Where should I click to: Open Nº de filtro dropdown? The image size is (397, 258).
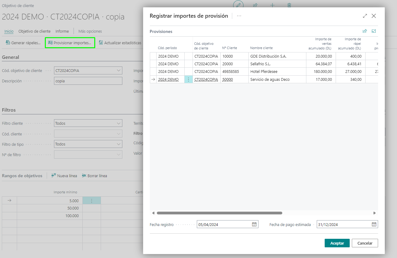[119, 155]
